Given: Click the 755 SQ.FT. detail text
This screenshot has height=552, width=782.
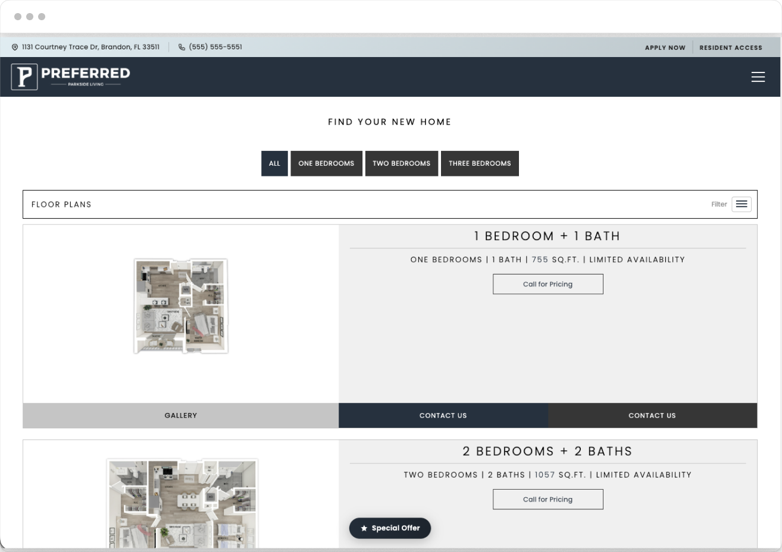Looking at the screenshot, I should (555, 260).
